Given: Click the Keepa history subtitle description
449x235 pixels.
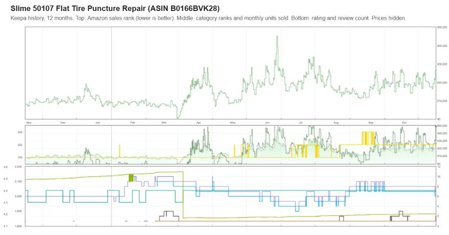Looking at the screenshot, I should pyautogui.click(x=208, y=18).
